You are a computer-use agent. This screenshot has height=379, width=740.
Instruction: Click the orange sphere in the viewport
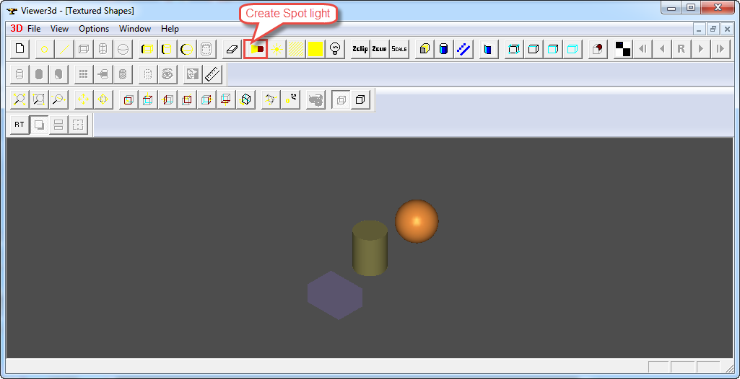417,222
